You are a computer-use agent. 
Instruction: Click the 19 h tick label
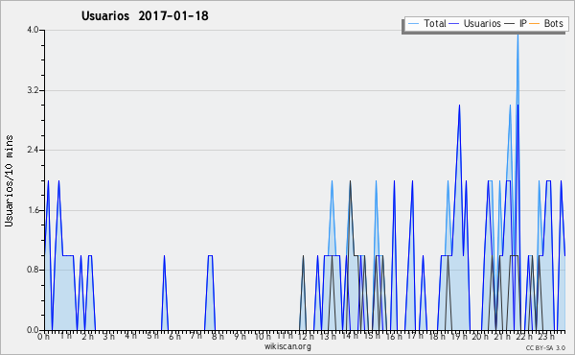coord(459,336)
